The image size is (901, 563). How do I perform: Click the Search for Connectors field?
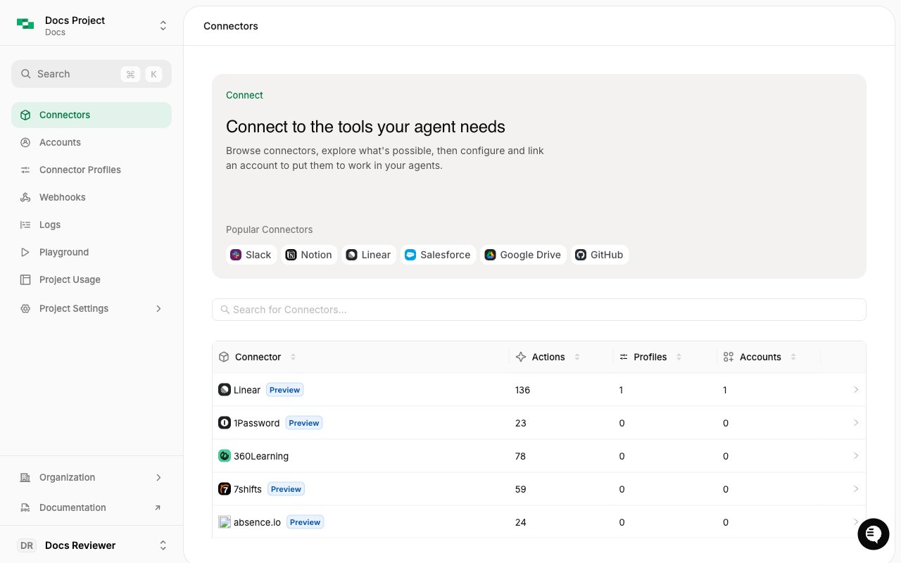coord(539,310)
